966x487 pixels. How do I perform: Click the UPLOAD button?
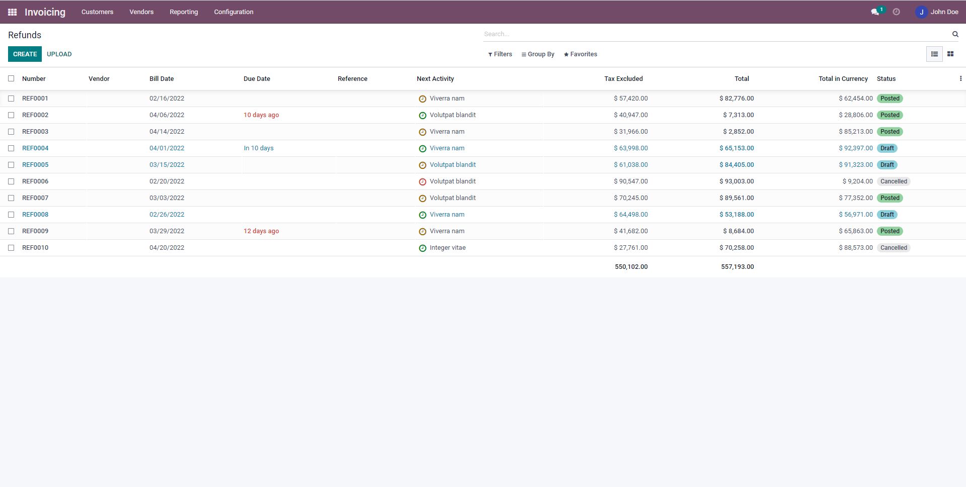point(59,54)
